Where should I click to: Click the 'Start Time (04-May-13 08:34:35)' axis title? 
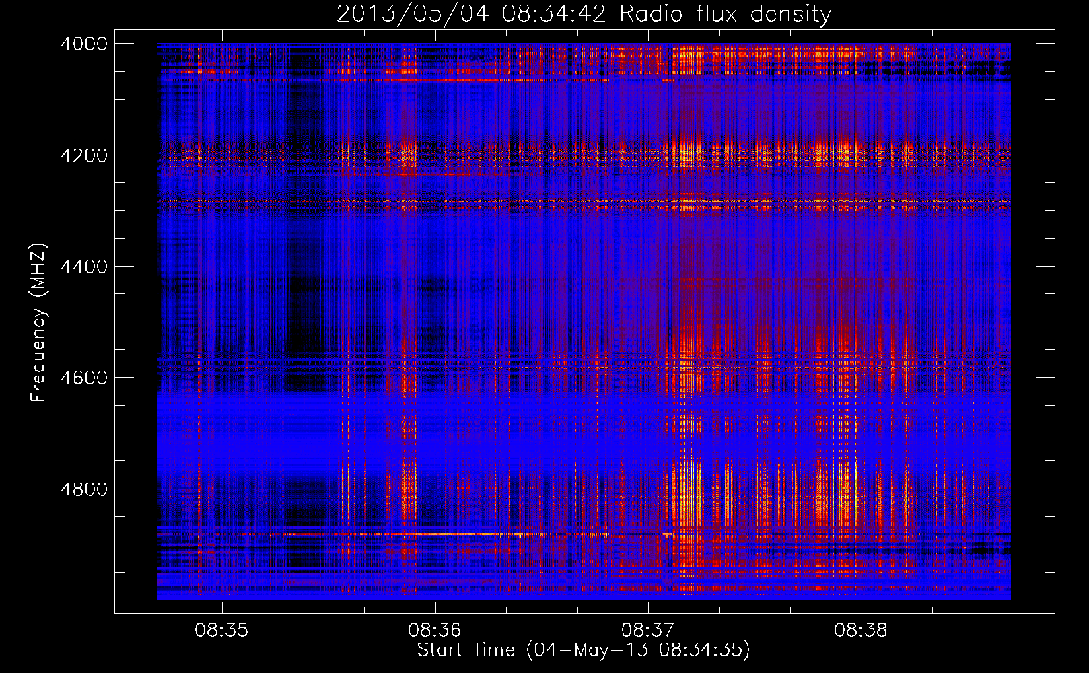(584, 650)
